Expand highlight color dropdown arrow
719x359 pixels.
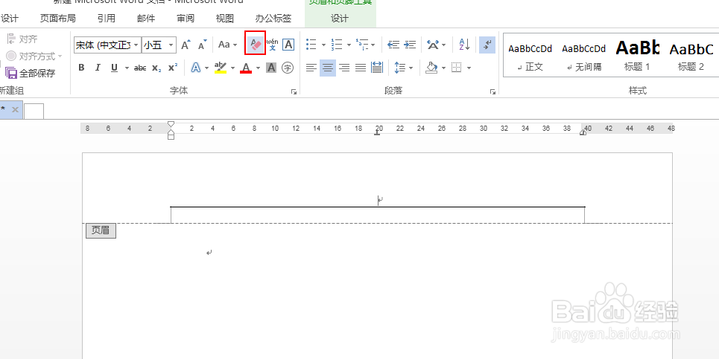point(232,68)
